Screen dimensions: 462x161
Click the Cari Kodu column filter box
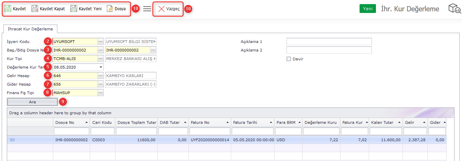point(102,131)
